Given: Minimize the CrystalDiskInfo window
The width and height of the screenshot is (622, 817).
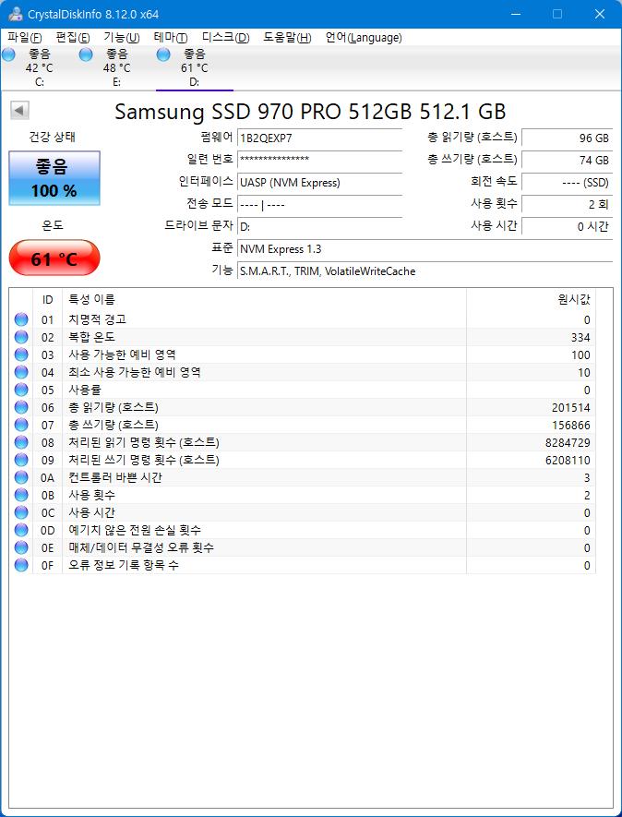Looking at the screenshot, I should pos(516,14).
